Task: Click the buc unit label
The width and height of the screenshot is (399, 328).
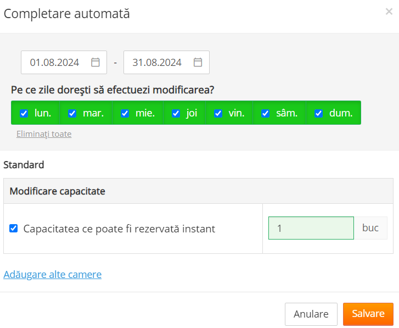Action: pyautogui.click(x=370, y=228)
